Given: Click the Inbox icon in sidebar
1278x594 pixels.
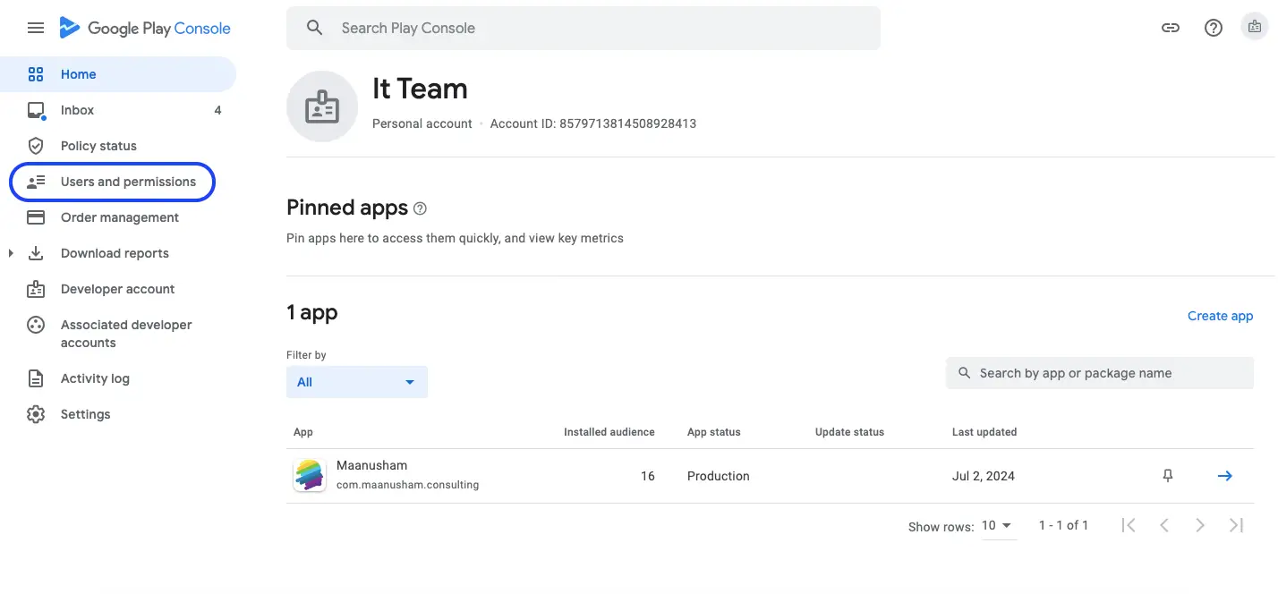Looking at the screenshot, I should click(36, 110).
